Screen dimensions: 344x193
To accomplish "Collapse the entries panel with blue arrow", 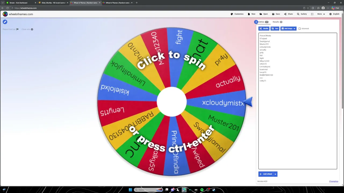I will 256,22.
